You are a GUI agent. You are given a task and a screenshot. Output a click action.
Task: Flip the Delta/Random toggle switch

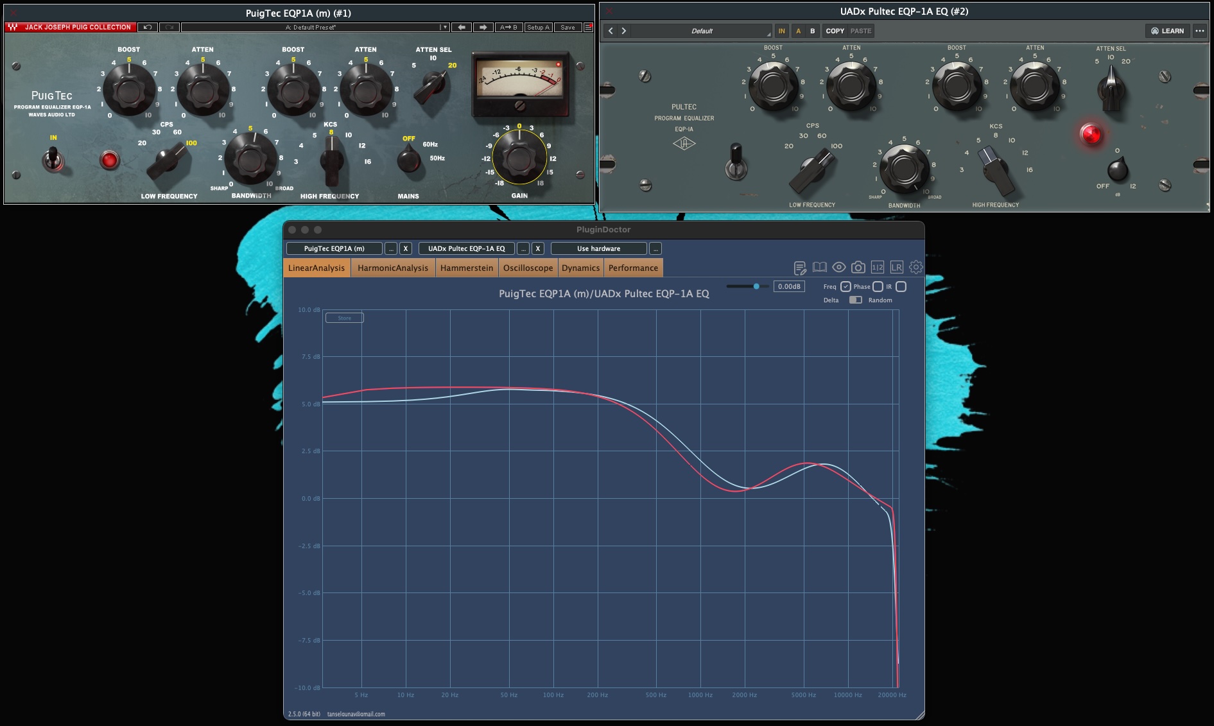855,300
